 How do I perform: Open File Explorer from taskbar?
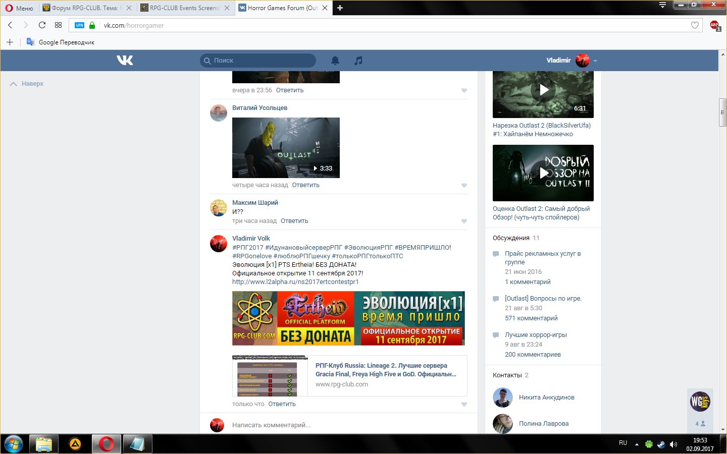pos(44,444)
